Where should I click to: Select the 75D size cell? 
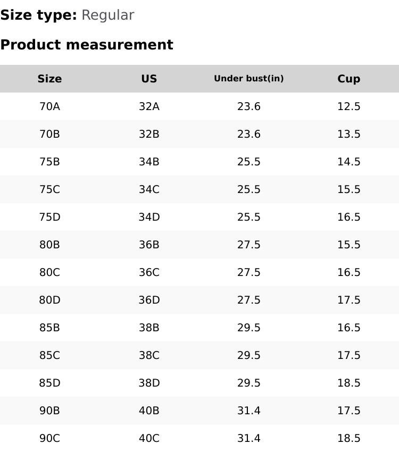coord(49,217)
